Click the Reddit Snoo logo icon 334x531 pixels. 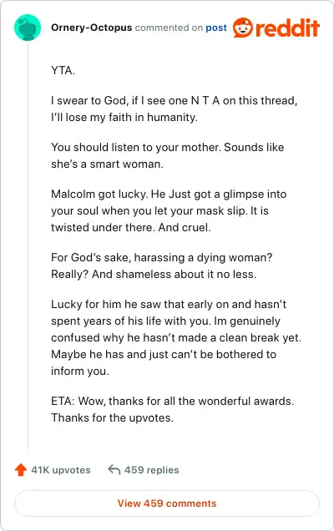(243, 28)
